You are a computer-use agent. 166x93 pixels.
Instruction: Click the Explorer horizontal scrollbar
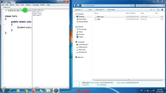coord(128,80)
